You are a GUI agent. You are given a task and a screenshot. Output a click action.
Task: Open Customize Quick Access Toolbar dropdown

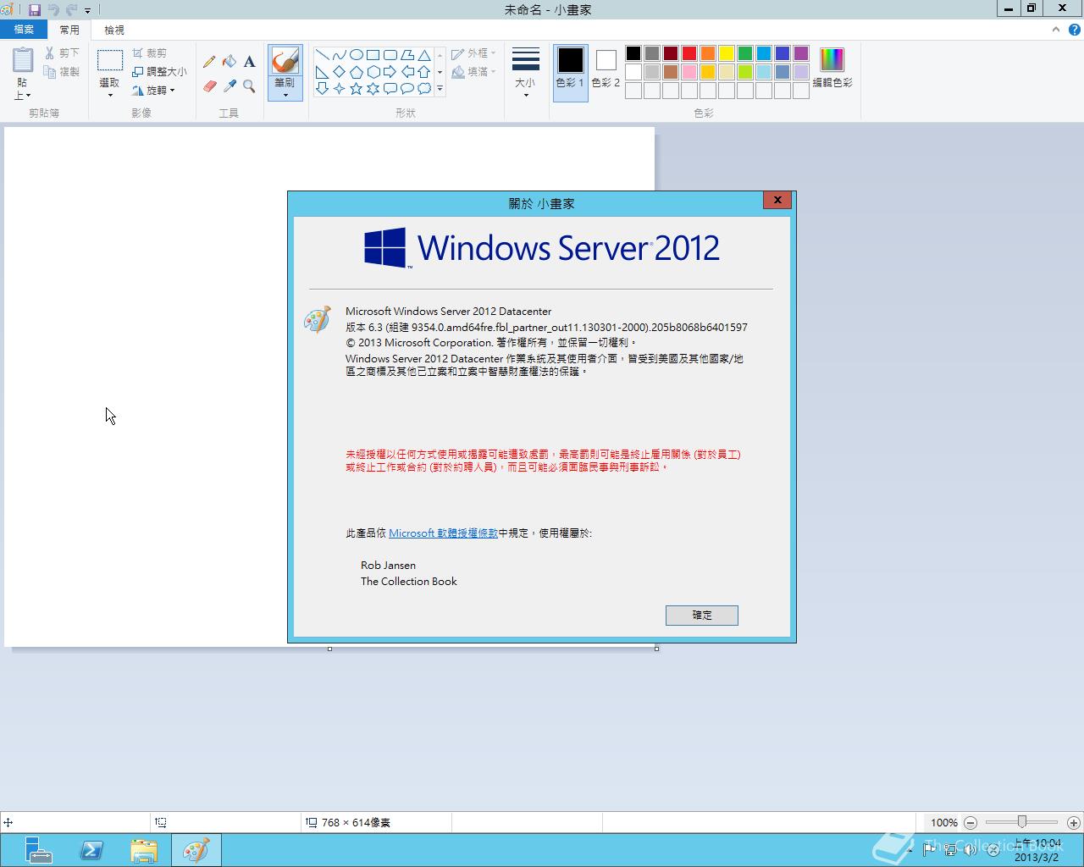pyautogui.click(x=87, y=11)
